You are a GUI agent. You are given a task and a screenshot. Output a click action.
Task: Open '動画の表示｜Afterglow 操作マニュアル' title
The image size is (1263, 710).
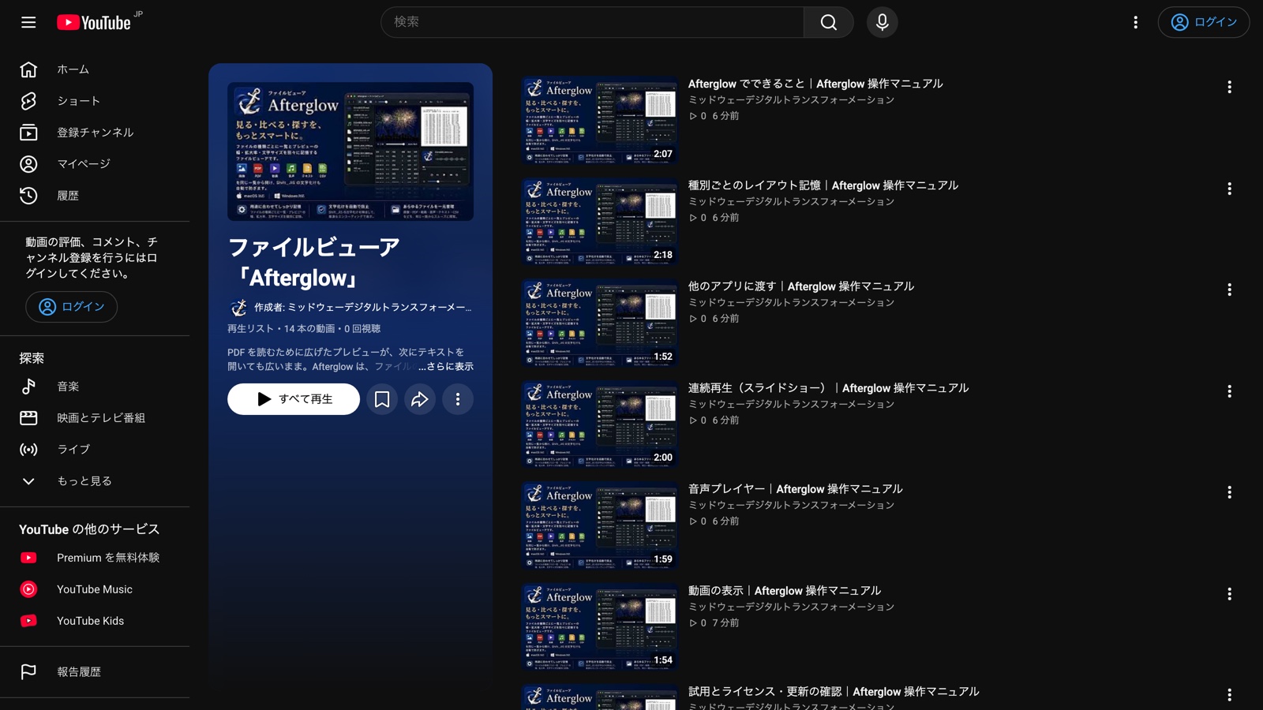[x=785, y=591]
